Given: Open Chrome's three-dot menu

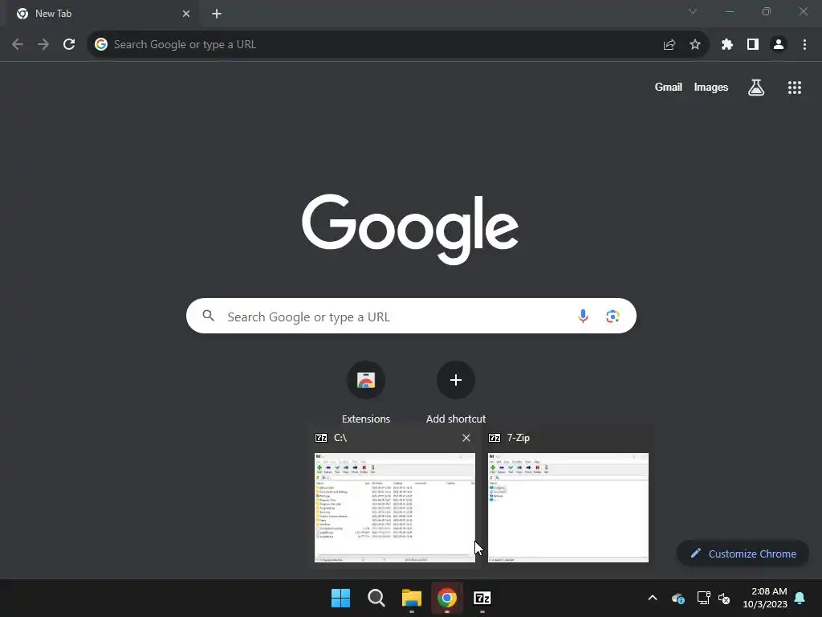Looking at the screenshot, I should [804, 45].
